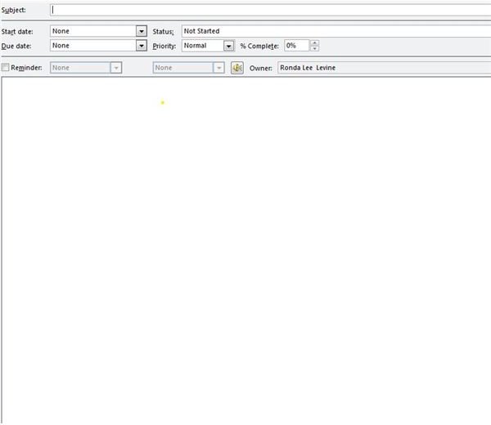Decrease % Complete with down arrow
This screenshot has width=491, height=425.
pyautogui.click(x=314, y=48)
